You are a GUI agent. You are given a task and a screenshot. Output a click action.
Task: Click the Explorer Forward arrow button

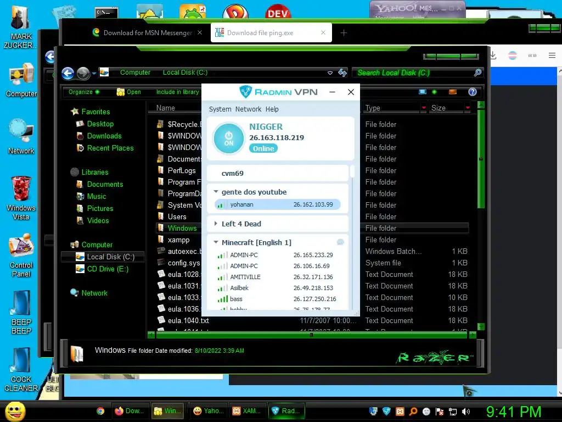point(83,73)
